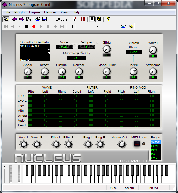Image resolution: width=178 pixels, height=193 pixels.
Task: Click the Attack knob
Action: 28,71
